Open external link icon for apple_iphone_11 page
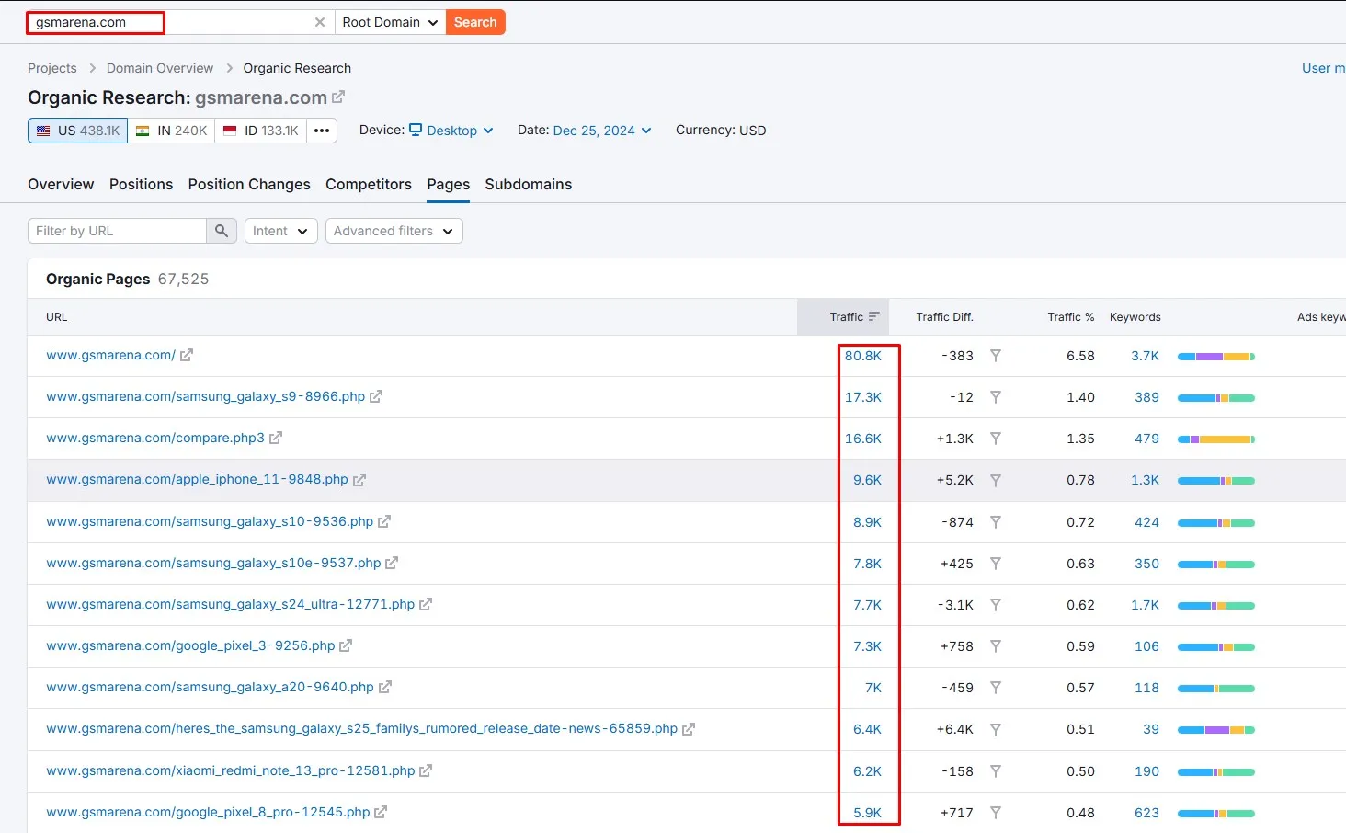Viewport: 1346px width, 833px height. click(359, 480)
